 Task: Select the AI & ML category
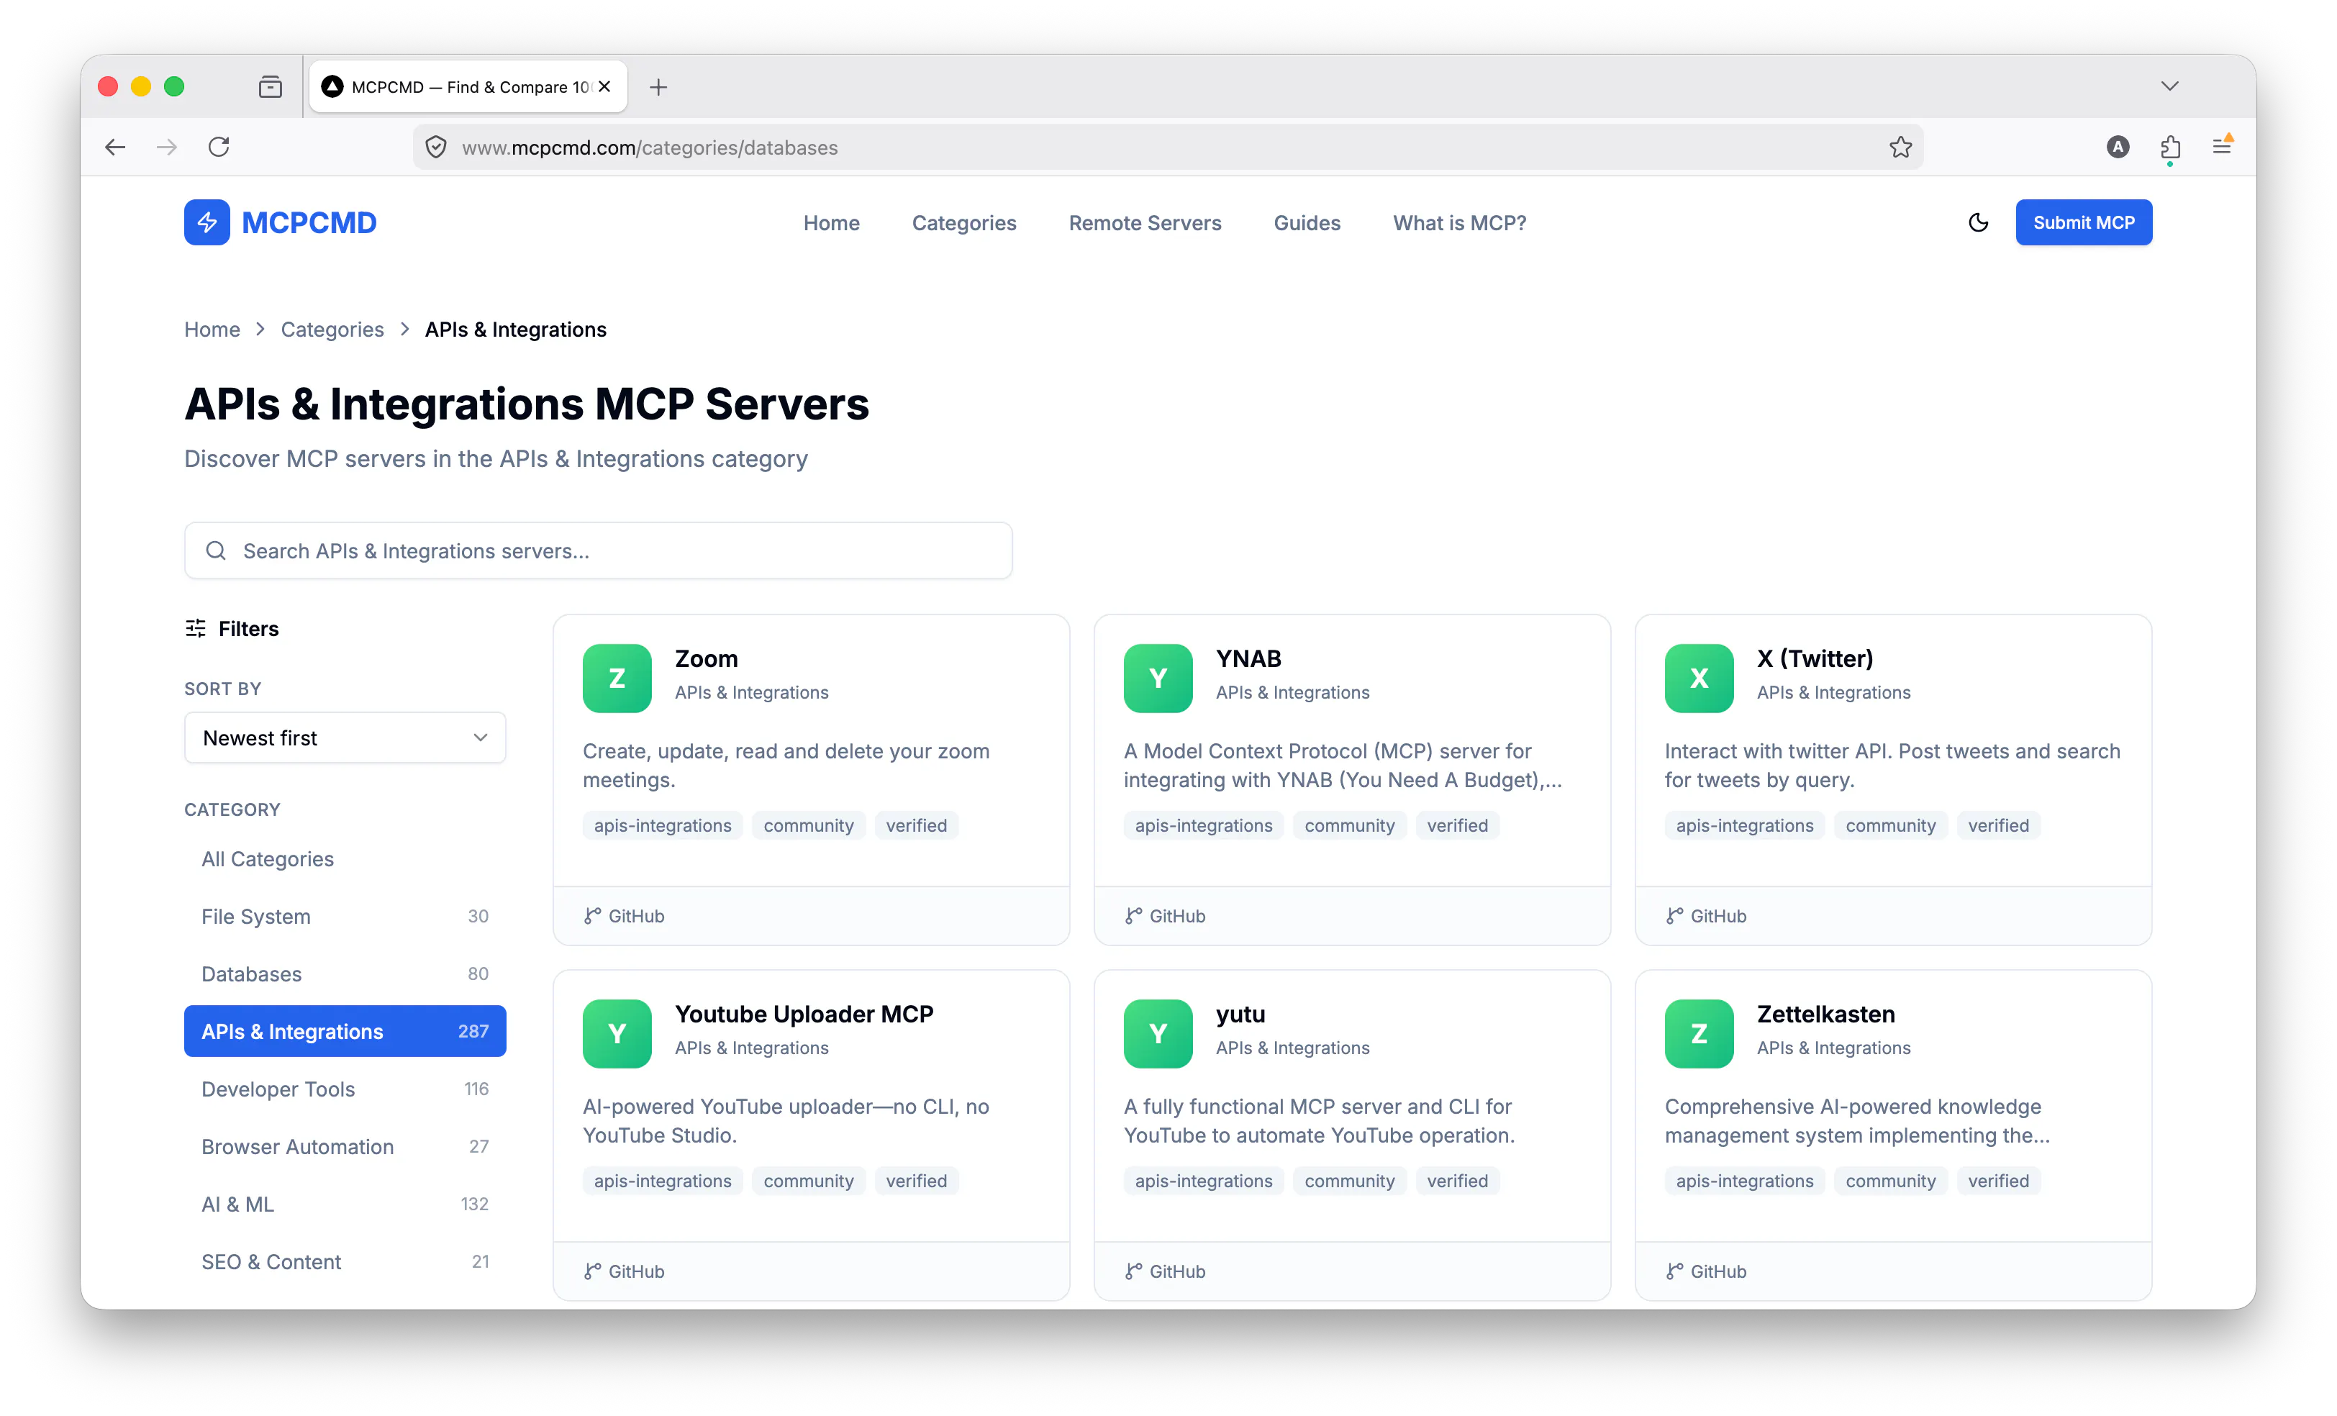click(x=345, y=1204)
